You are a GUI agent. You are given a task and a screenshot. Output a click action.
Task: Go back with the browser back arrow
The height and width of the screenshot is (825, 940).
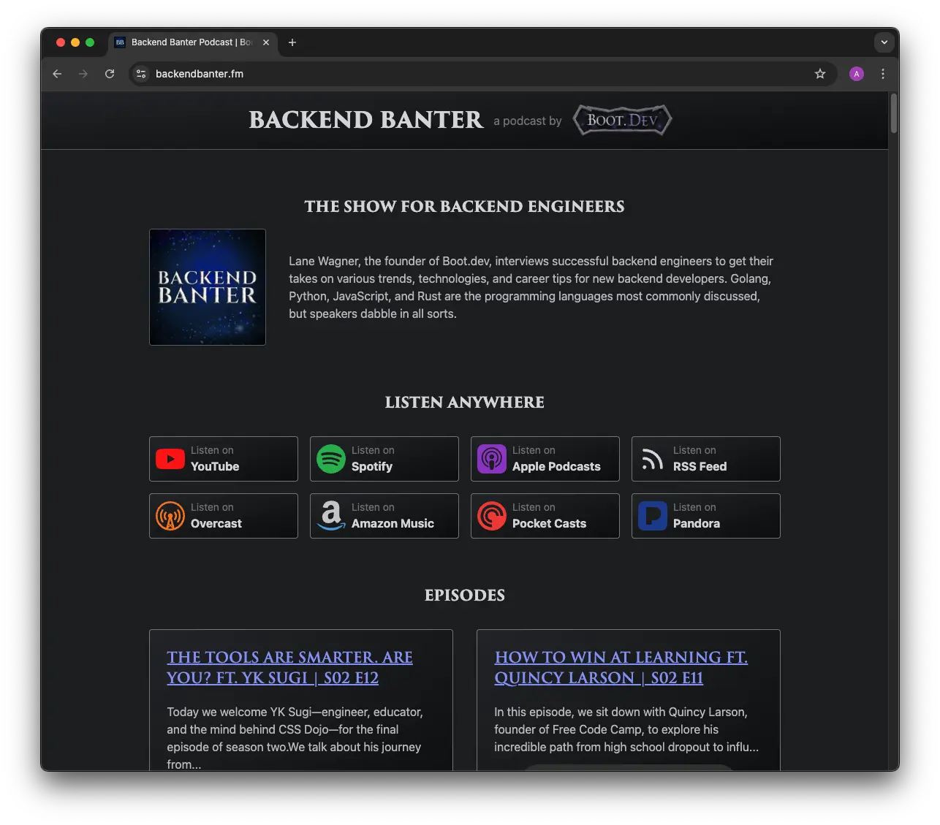(57, 74)
